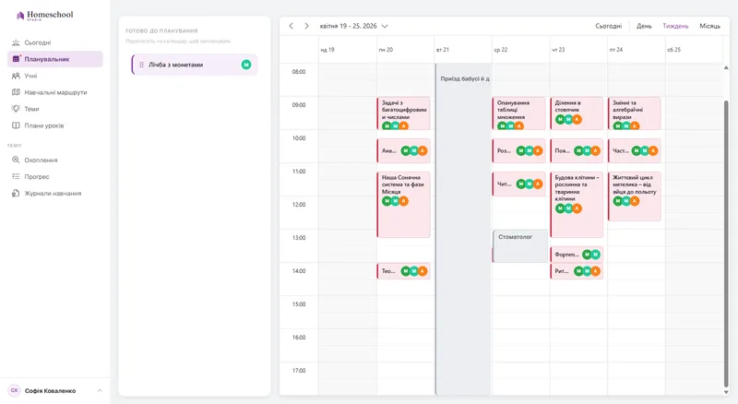738x404 pixels.
Task: Open the Стоматолог event on Wednesday
Action: coord(520,245)
